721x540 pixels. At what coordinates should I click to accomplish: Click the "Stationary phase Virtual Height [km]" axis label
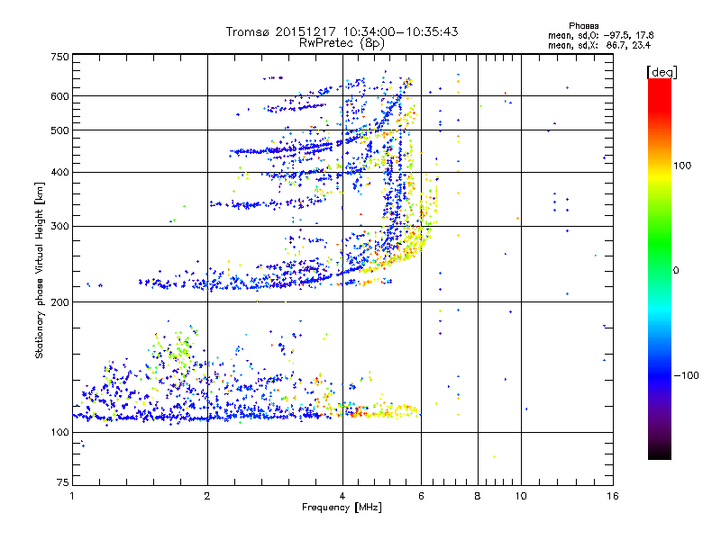40,270
